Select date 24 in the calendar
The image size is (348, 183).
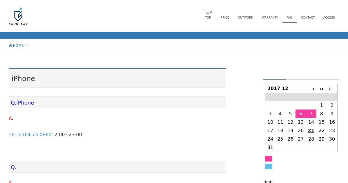[x=270, y=139]
